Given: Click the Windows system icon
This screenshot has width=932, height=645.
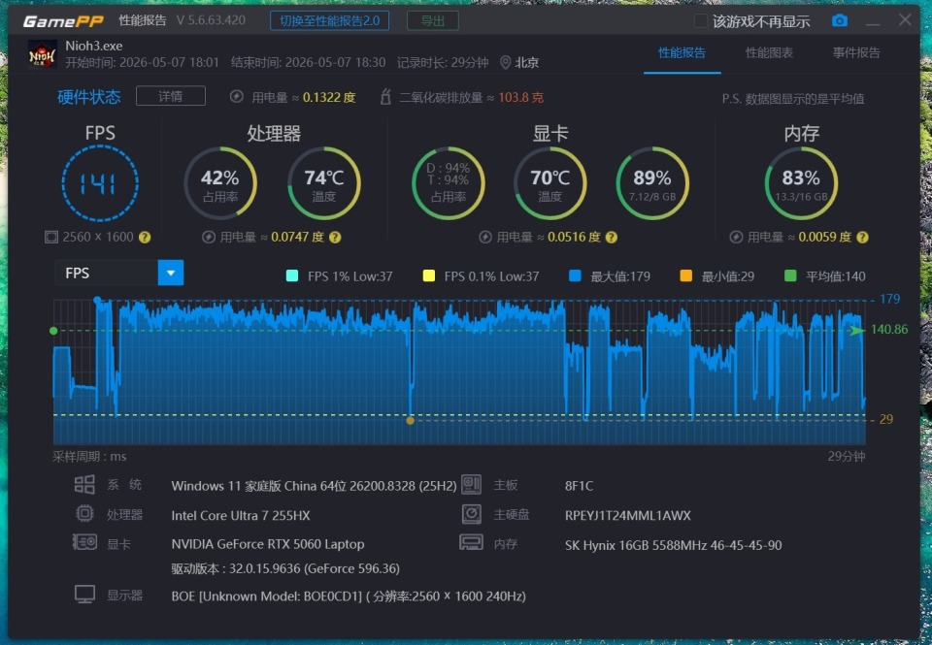Looking at the screenshot, I should pyautogui.click(x=84, y=485).
